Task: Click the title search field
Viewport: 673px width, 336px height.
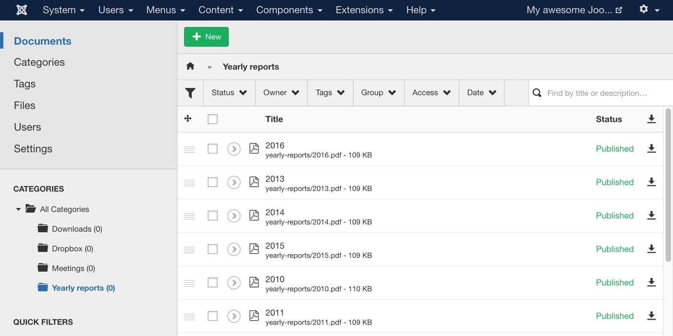Action: tap(606, 93)
